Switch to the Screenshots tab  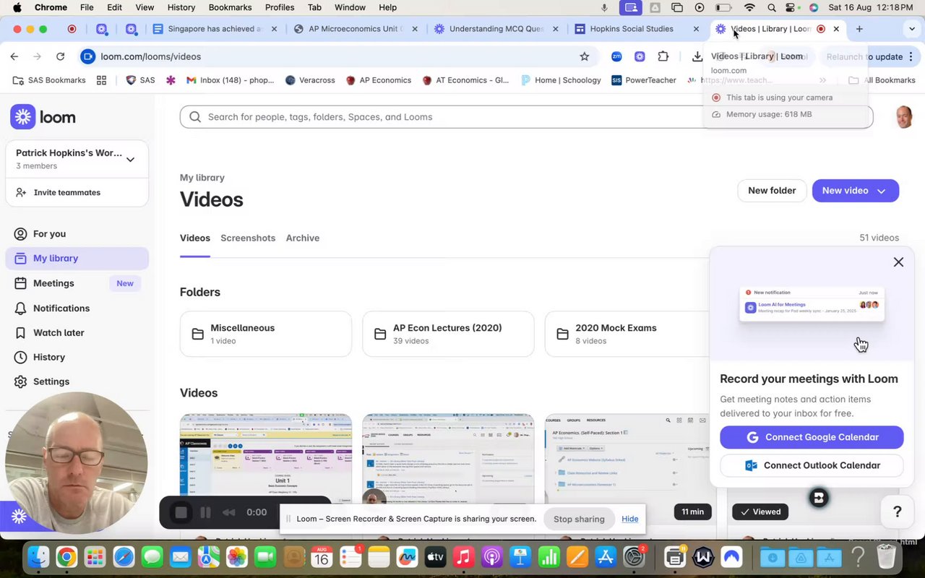coord(248,238)
